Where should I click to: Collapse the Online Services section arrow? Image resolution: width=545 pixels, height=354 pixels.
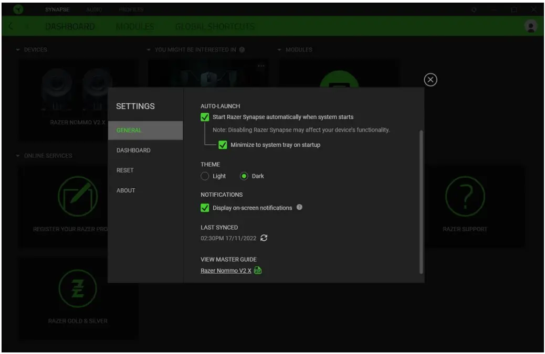tap(18, 156)
